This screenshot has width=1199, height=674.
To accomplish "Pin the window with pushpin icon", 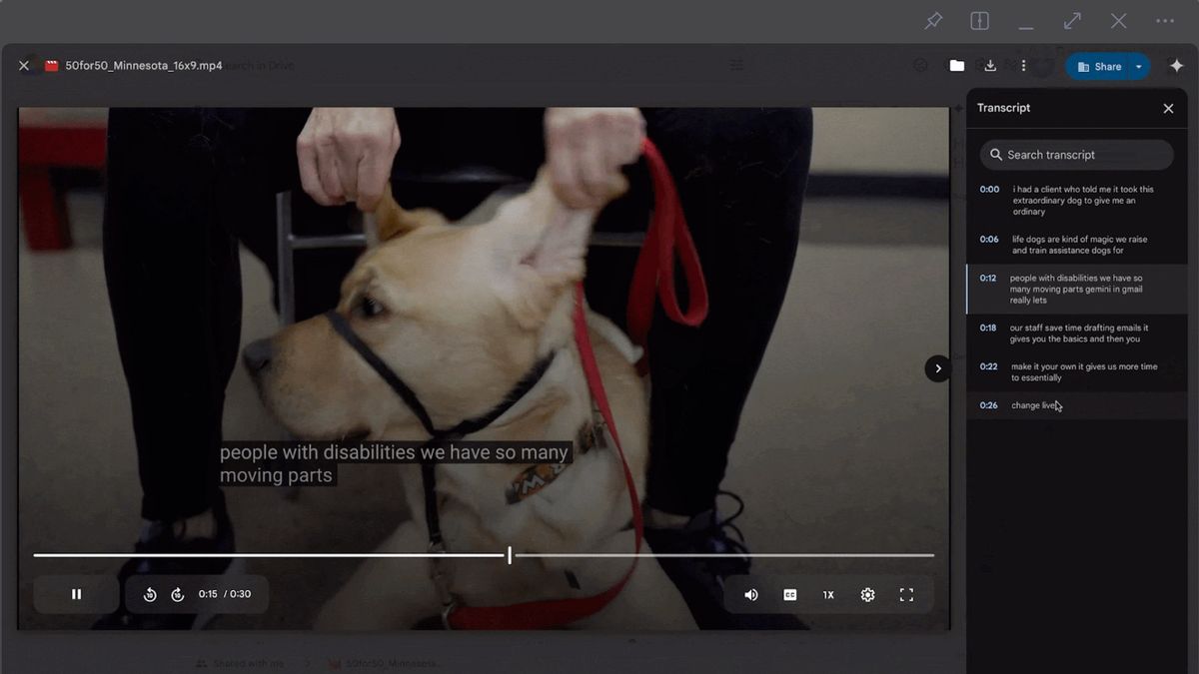I will tap(933, 21).
